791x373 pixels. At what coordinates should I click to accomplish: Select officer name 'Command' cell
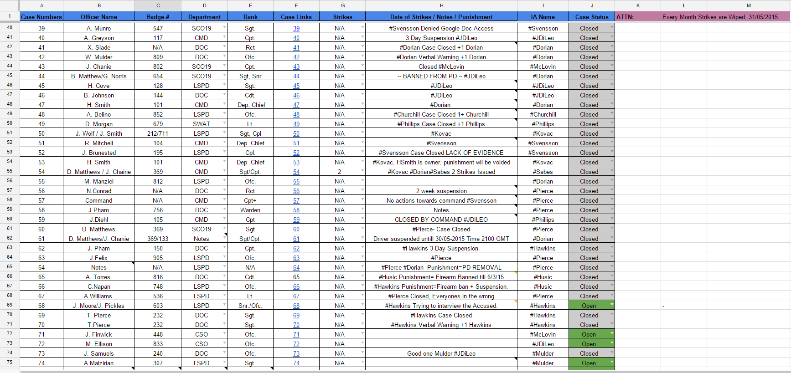(99, 200)
